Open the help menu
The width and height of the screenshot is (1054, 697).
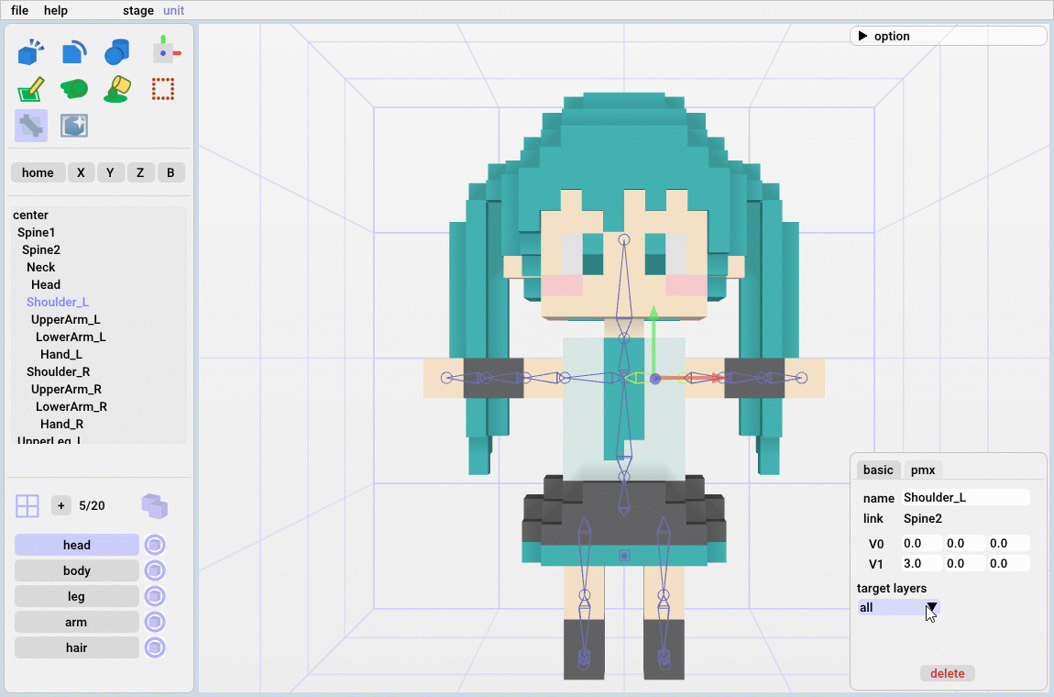coord(56,10)
